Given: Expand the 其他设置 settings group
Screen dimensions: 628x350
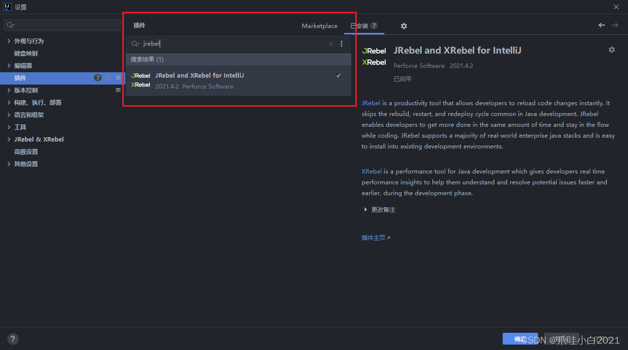Looking at the screenshot, I should [9, 164].
